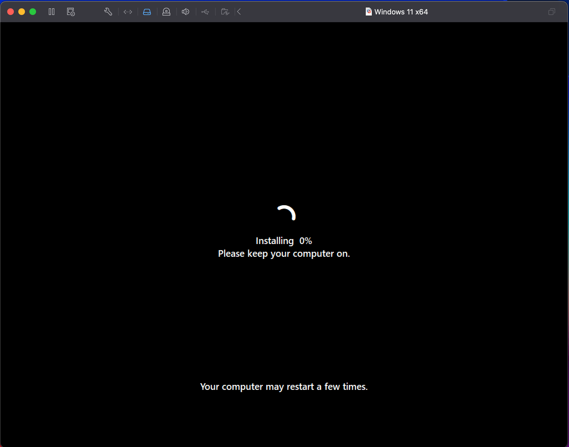Minimize the VM window
The height and width of the screenshot is (447, 569).
pos(22,12)
